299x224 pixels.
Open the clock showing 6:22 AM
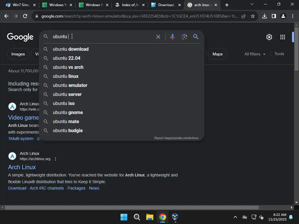point(277,217)
